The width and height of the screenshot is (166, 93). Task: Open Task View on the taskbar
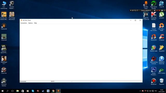pos(12,91)
